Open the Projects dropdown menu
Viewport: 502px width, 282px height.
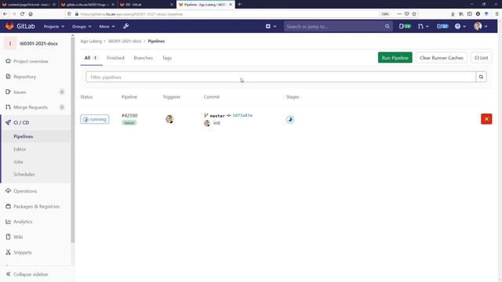pos(54,27)
